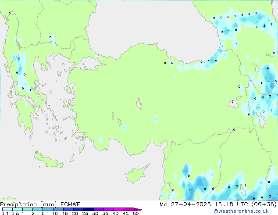
Task: Click the 0.5–1 mm legend color swatch
Action: pyautogui.click(x=18, y=209)
